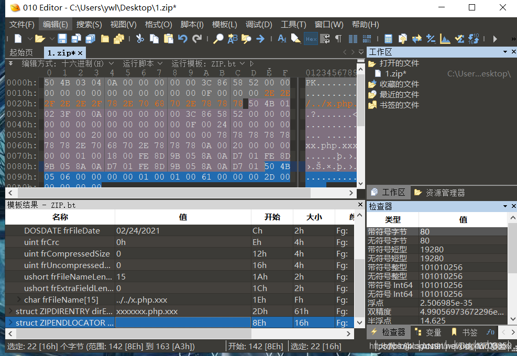Open the 格式(O) menu
Image resolution: width=517 pixels, height=356 pixels.
click(158, 25)
